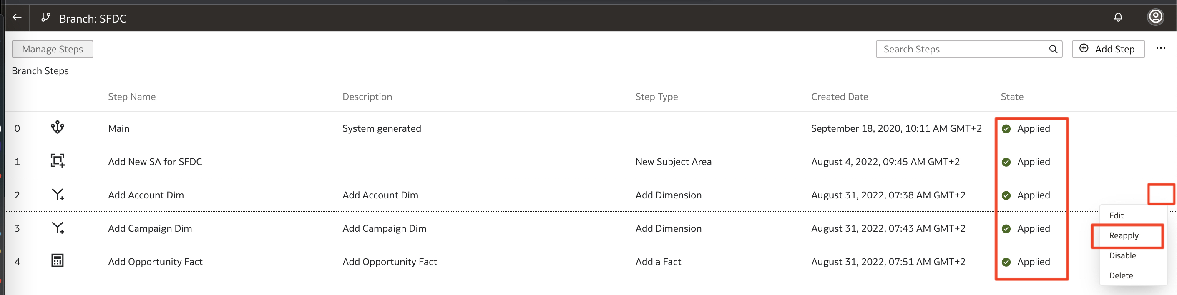Viewport: 1177px width, 295px height.
Task: Open the row options menu for Add Account Dim
Action: (x=1161, y=194)
